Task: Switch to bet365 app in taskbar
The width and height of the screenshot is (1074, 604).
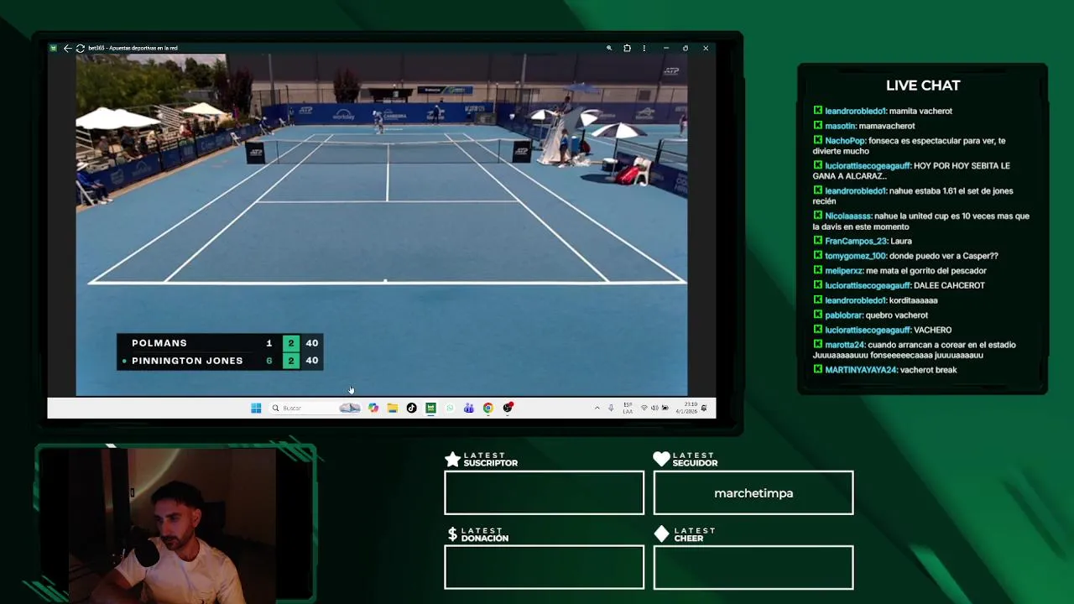Action: coord(430,408)
